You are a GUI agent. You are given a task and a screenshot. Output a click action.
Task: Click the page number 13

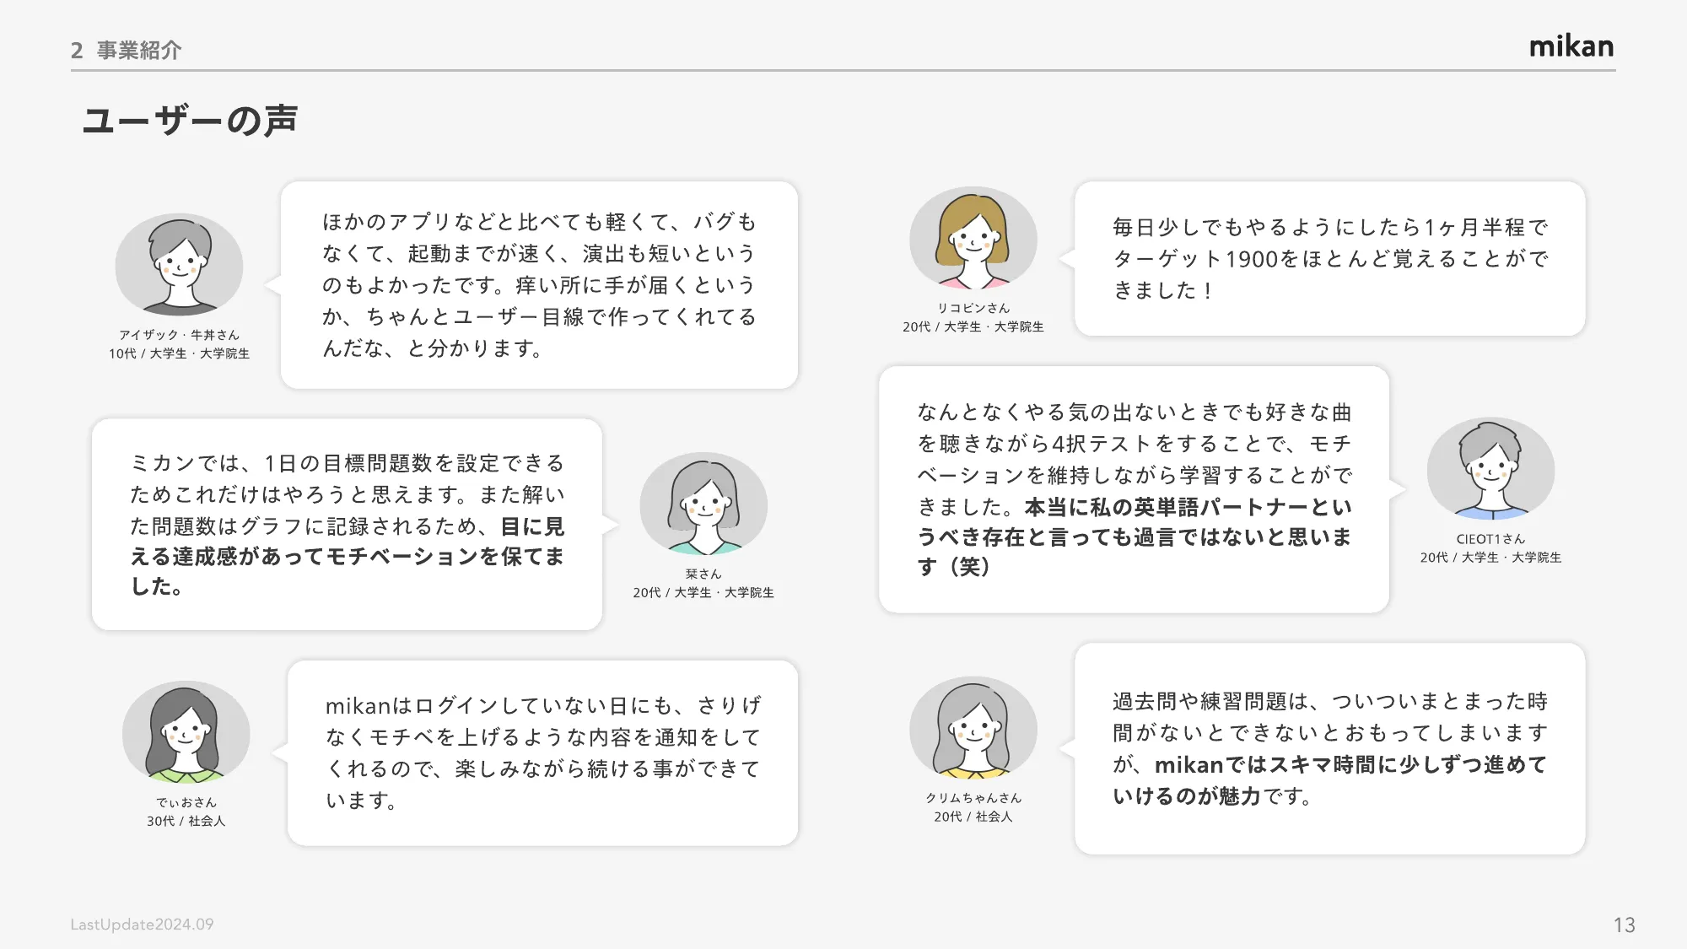click(1624, 925)
